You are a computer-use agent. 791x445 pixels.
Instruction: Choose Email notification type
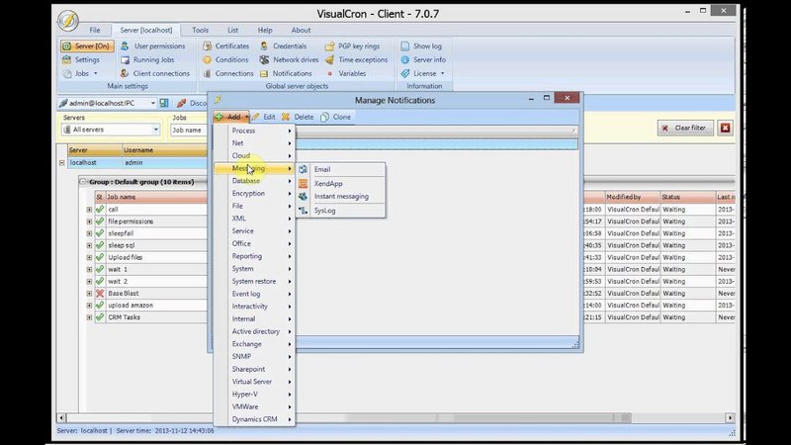point(341,169)
